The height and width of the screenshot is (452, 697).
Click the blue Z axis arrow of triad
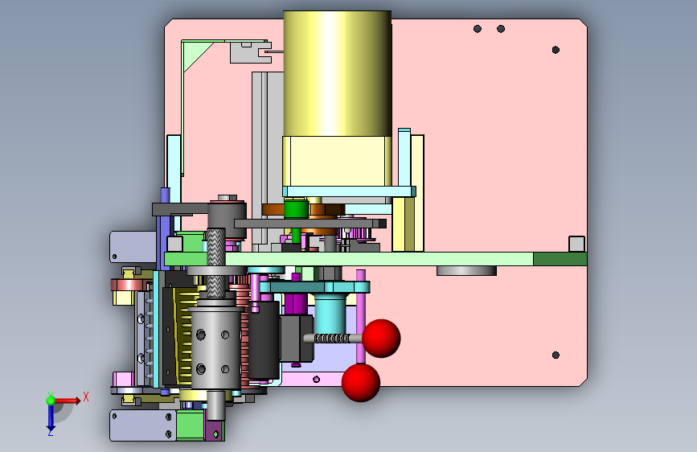pyautogui.click(x=51, y=418)
